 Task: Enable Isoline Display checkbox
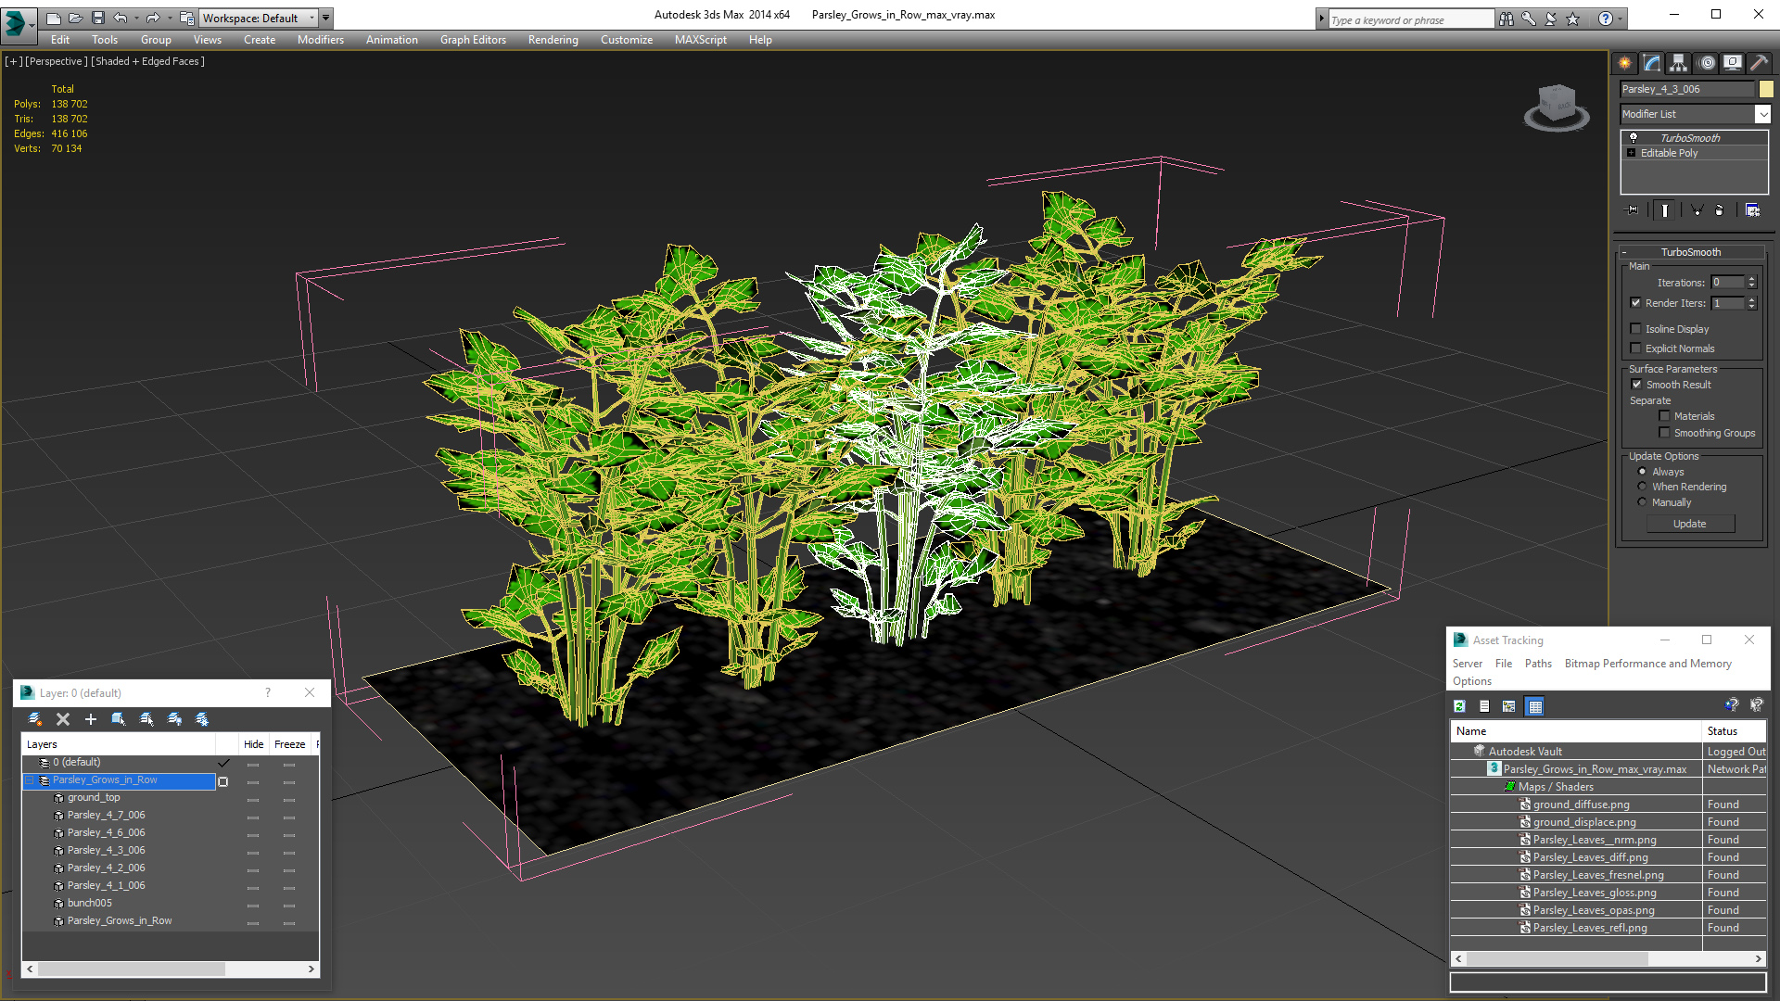(1636, 329)
